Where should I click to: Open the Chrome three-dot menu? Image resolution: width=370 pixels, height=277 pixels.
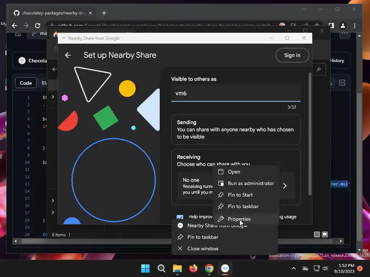point(354,26)
